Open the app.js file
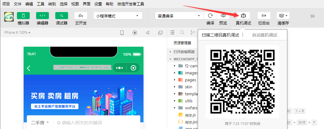Screen dimensions: 324x129 point(187,115)
